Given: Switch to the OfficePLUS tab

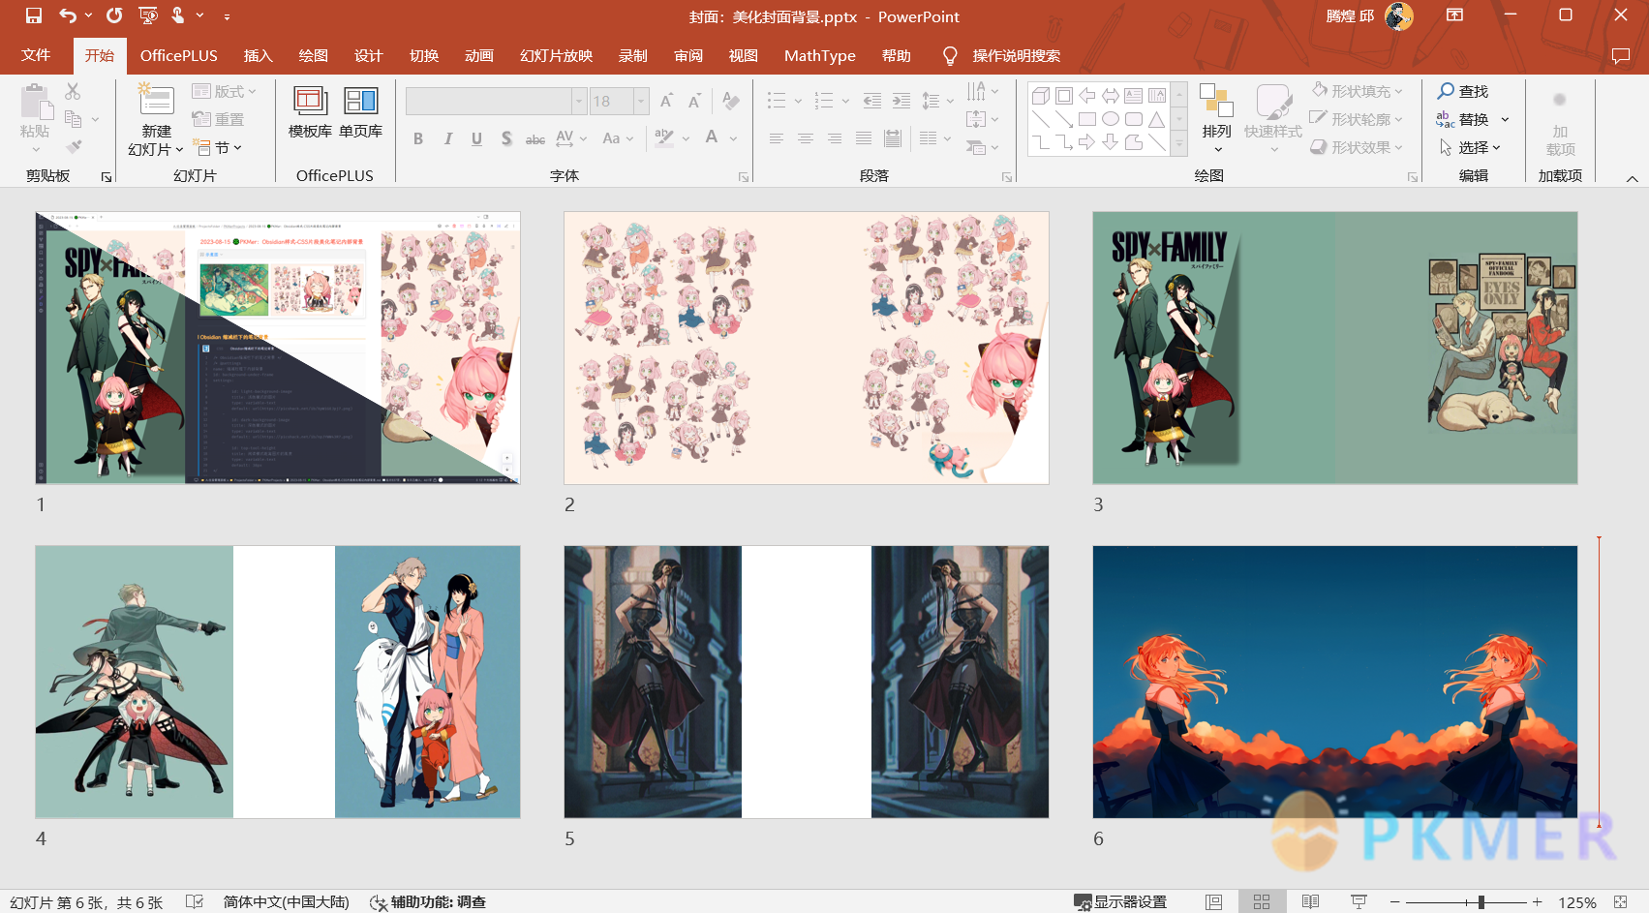Looking at the screenshot, I should 179,55.
